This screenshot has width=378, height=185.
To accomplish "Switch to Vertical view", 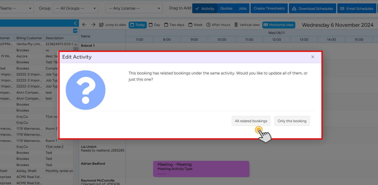I will [247, 25].
